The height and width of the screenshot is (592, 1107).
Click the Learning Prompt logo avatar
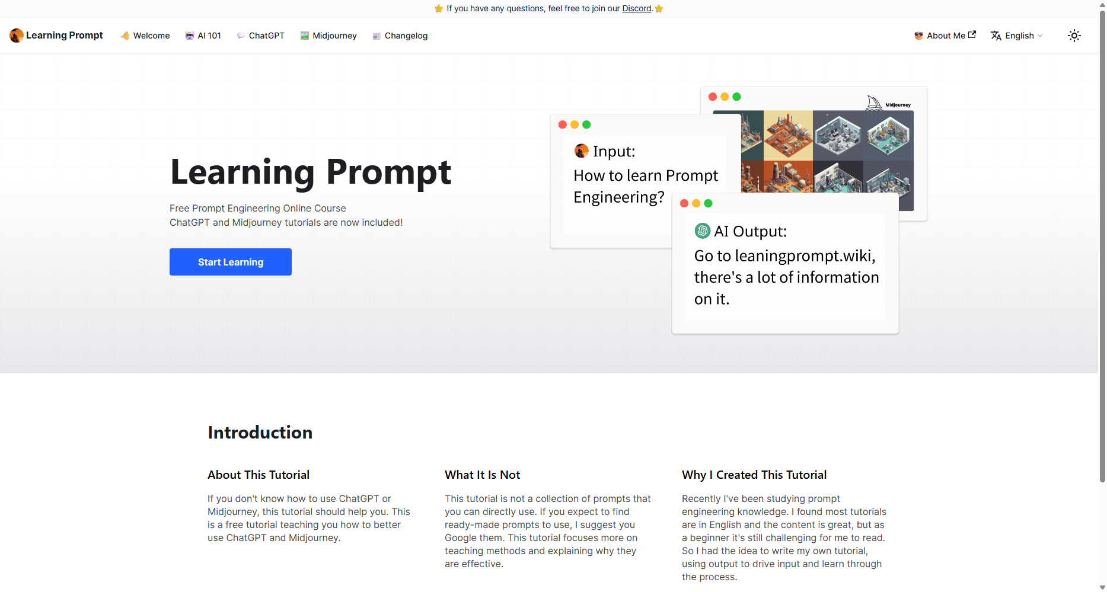tap(17, 36)
